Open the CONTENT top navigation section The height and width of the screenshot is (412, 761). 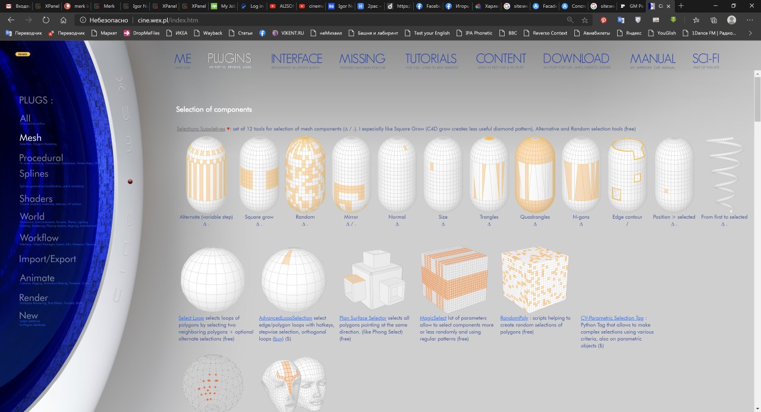(501, 59)
